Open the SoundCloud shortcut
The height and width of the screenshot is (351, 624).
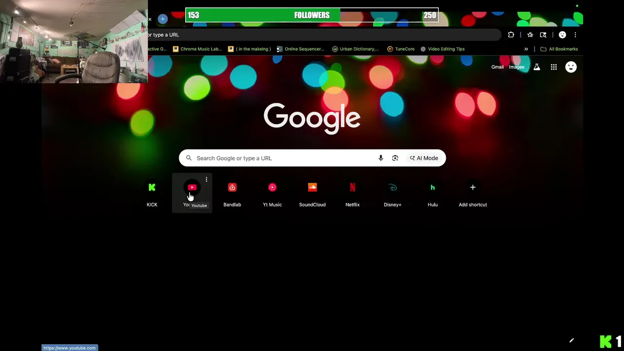pyautogui.click(x=312, y=193)
